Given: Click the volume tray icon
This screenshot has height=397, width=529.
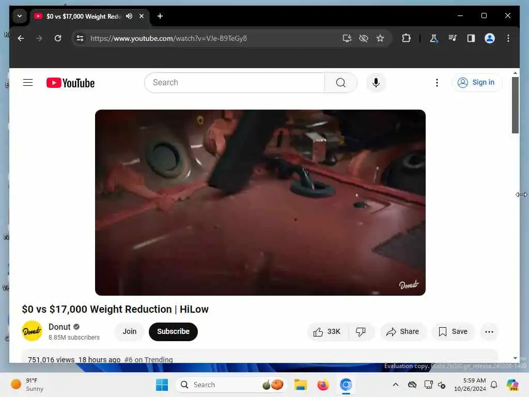Looking at the screenshot, I should [x=442, y=385].
